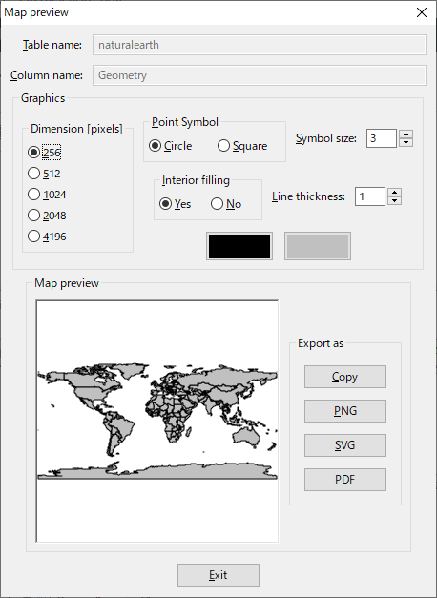
Task: Copy the map preview to clipboard
Action: click(x=345, y=377)
